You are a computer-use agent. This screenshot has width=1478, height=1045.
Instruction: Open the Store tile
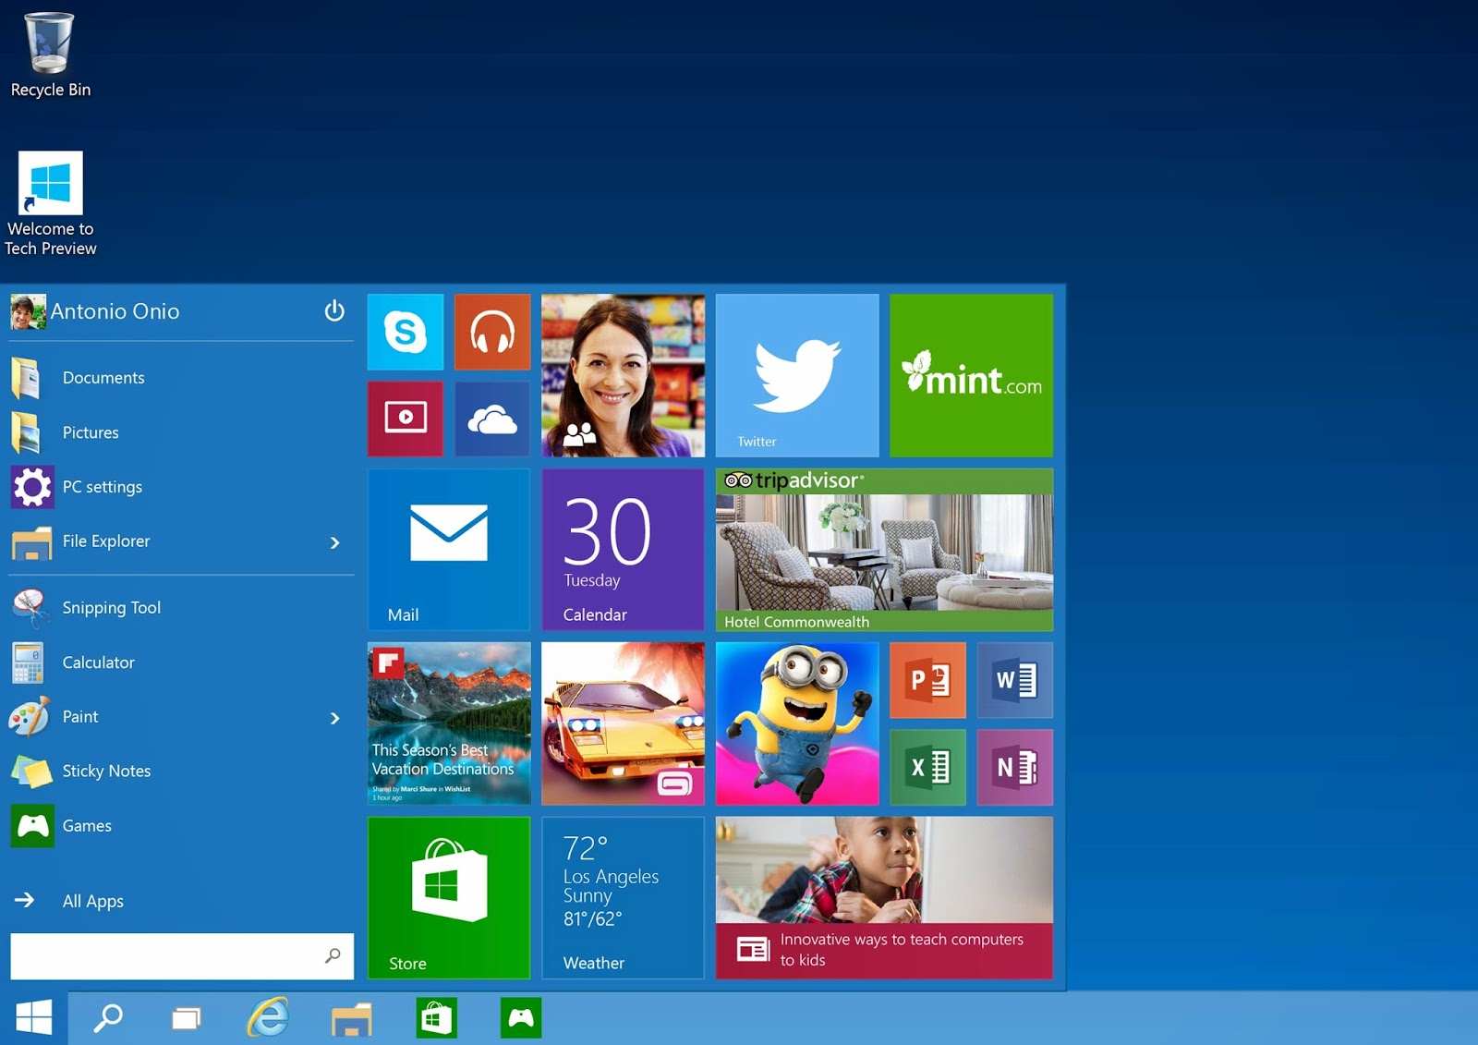pyautogui.click(x=448, y=897)
